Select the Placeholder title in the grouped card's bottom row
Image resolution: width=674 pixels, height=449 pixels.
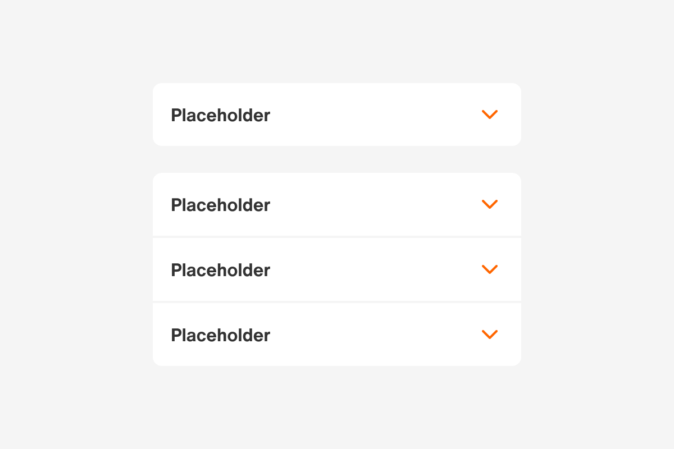pos(220,336)
